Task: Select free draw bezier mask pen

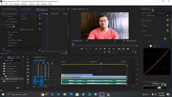Action: [14, 27]
